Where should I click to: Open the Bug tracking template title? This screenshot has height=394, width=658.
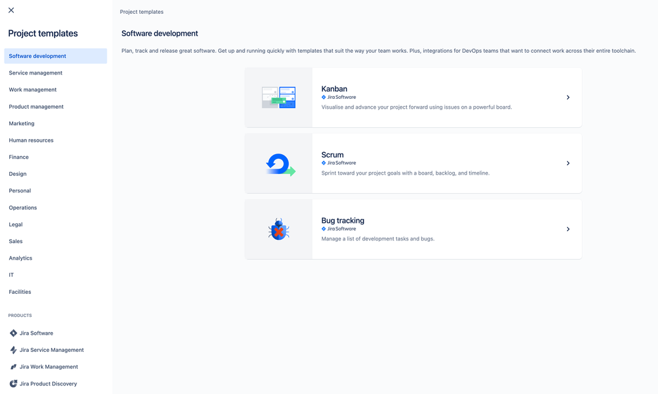click(x=343, y=221)
